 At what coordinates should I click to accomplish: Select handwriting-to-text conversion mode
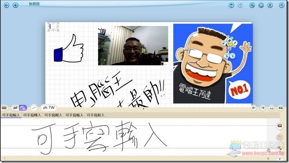tap(23, 108)
